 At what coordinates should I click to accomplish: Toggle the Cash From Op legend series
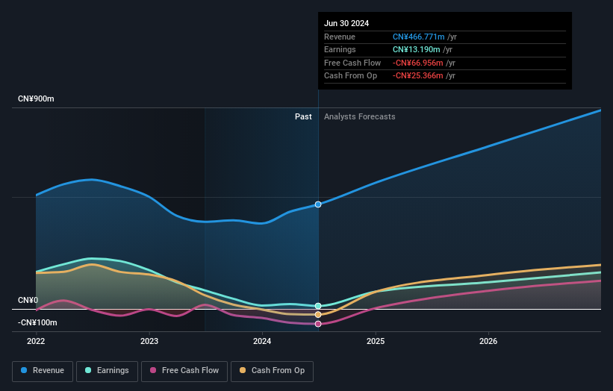click(x=272, y=371)
